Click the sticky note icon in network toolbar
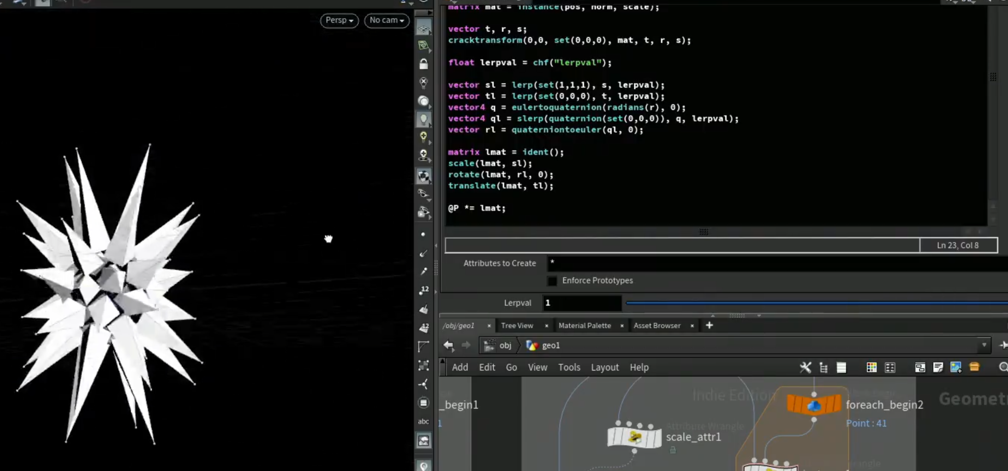The width and height of the screenshot is (1008, 471). click(938, 367)
